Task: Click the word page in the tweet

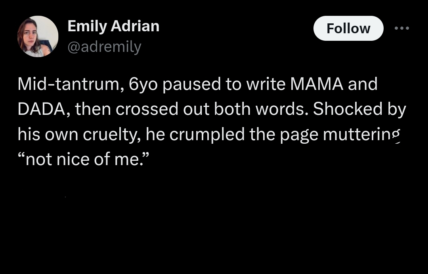Action: [x=299, y=135]
